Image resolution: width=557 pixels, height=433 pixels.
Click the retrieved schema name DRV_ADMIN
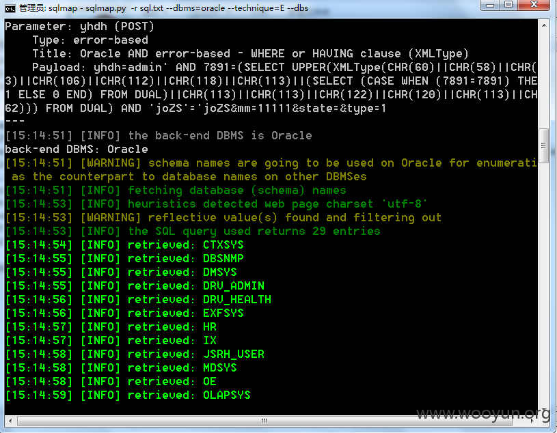[x=233, y=285]
